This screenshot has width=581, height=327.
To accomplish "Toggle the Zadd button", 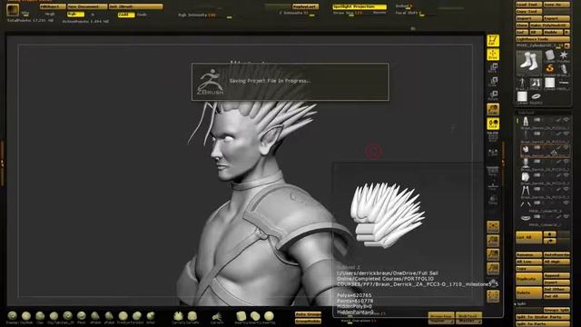I will tap(125, 15).
